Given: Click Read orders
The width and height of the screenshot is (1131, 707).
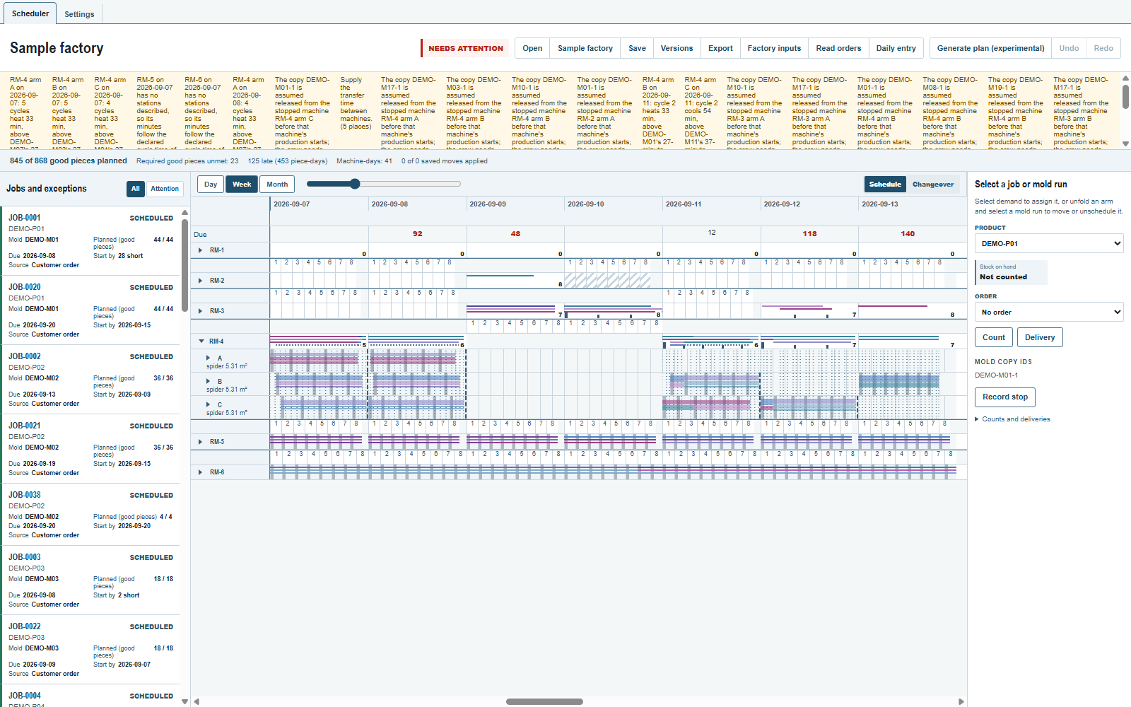Looking at the screenshot, I should tap(838, 48).
